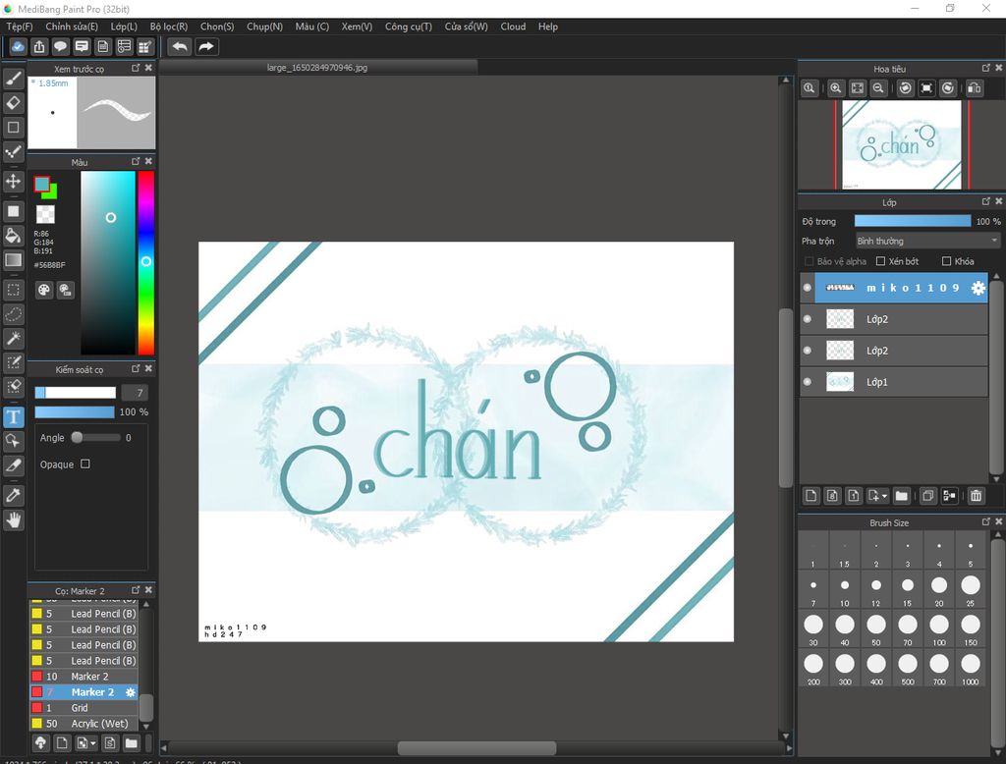
Task: Click the hue color strip
Action: tap(145, 262)
